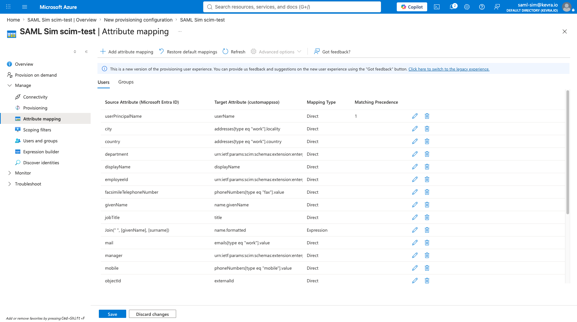
Task: Edit the facsimileTelephoneNumber mapping
Action: 415,192
